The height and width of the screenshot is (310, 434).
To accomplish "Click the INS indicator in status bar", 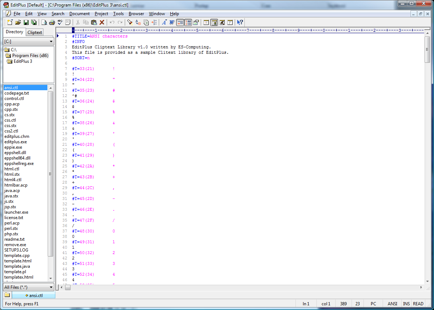I will 407,304.
